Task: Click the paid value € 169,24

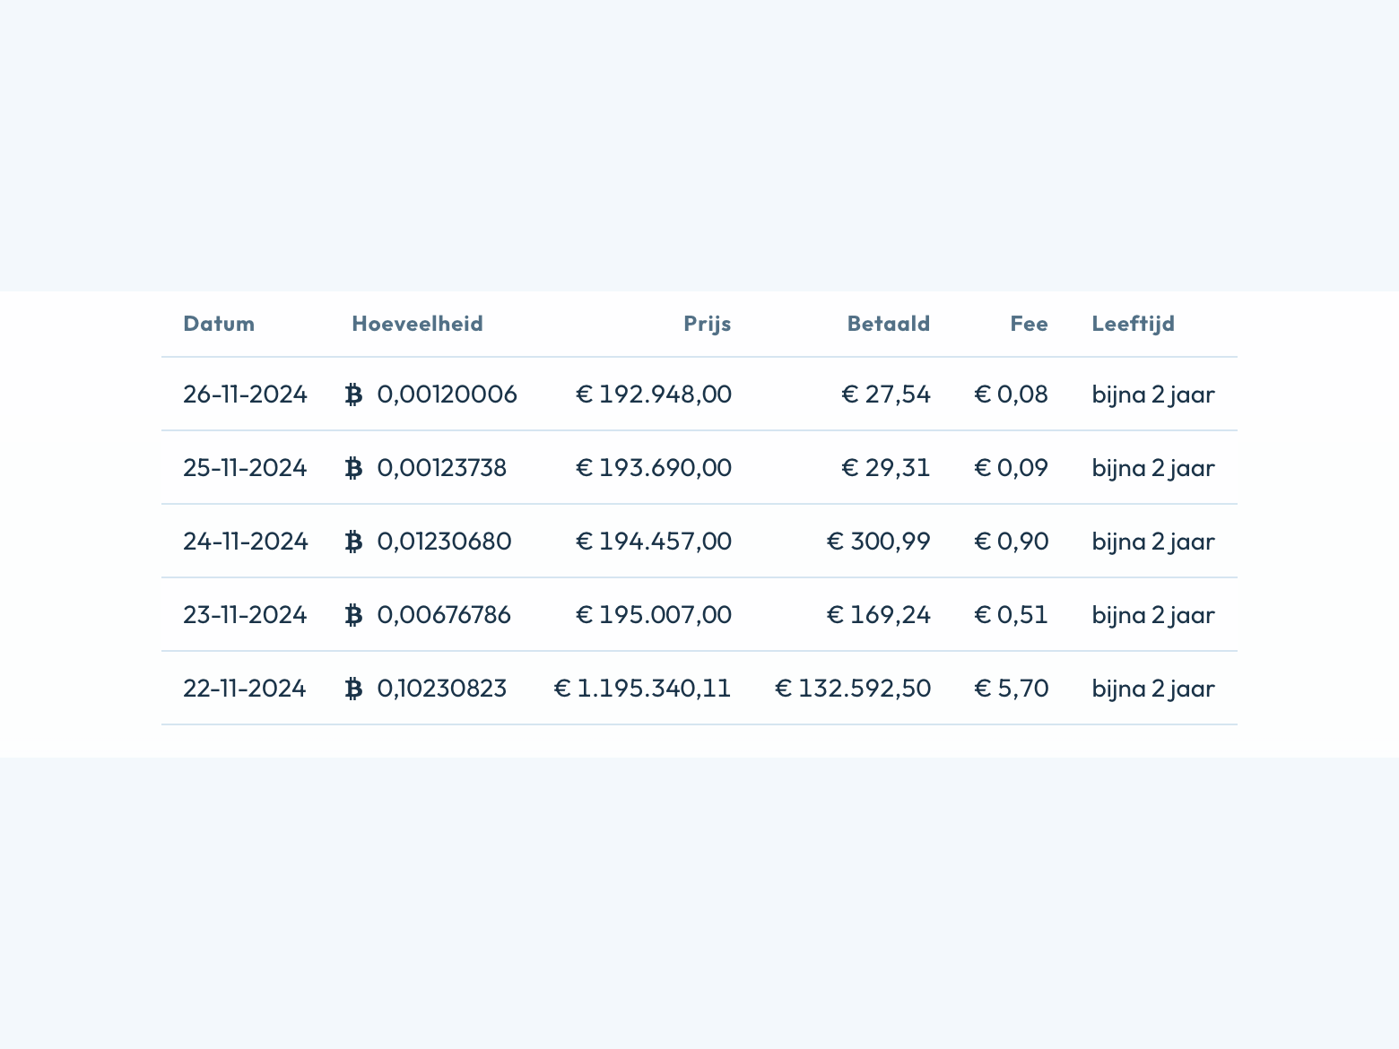Action: coord(879,615)
